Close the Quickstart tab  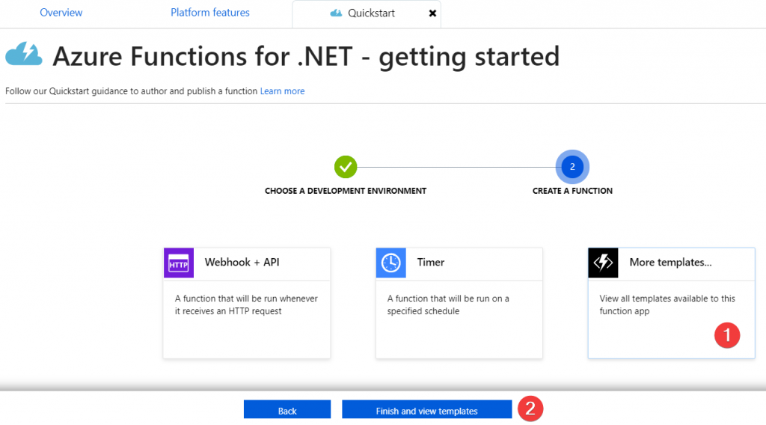432,13
